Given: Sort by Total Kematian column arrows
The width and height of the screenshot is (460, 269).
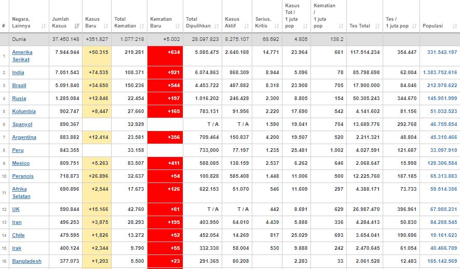Looking at the screenshot, I should coord(142,26).
